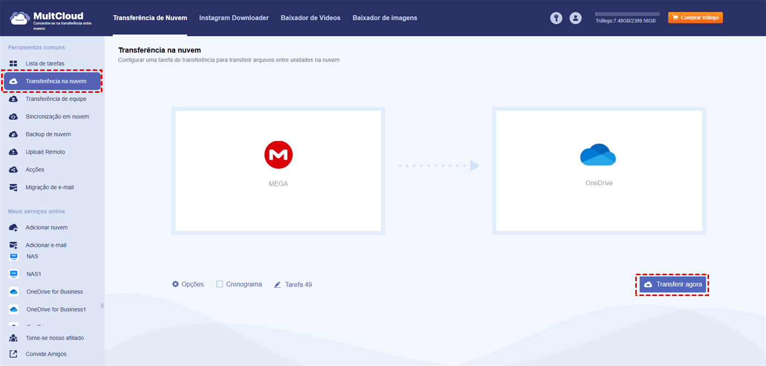
Task: Open the MEGA source cloud selector
Action: point(278,170)
